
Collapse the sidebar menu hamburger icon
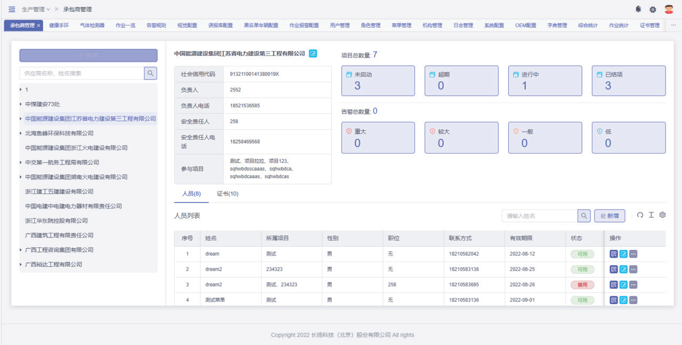point(12,9)
